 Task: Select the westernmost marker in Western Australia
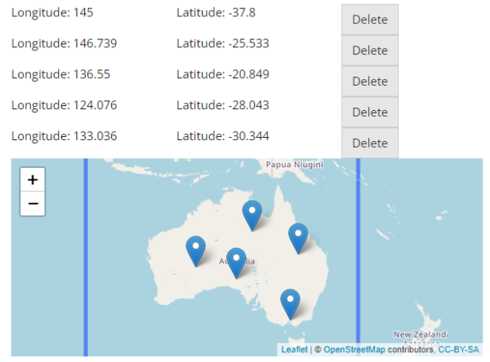[195, 249]
